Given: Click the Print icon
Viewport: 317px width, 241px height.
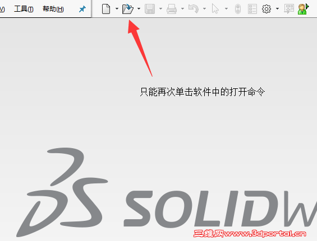Looking at the screenshot, I should pyautogui.click(x=172, y=9).
